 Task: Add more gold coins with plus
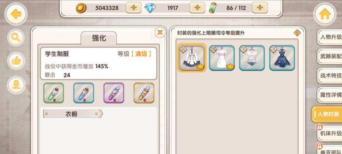click(x=133, y=8)
